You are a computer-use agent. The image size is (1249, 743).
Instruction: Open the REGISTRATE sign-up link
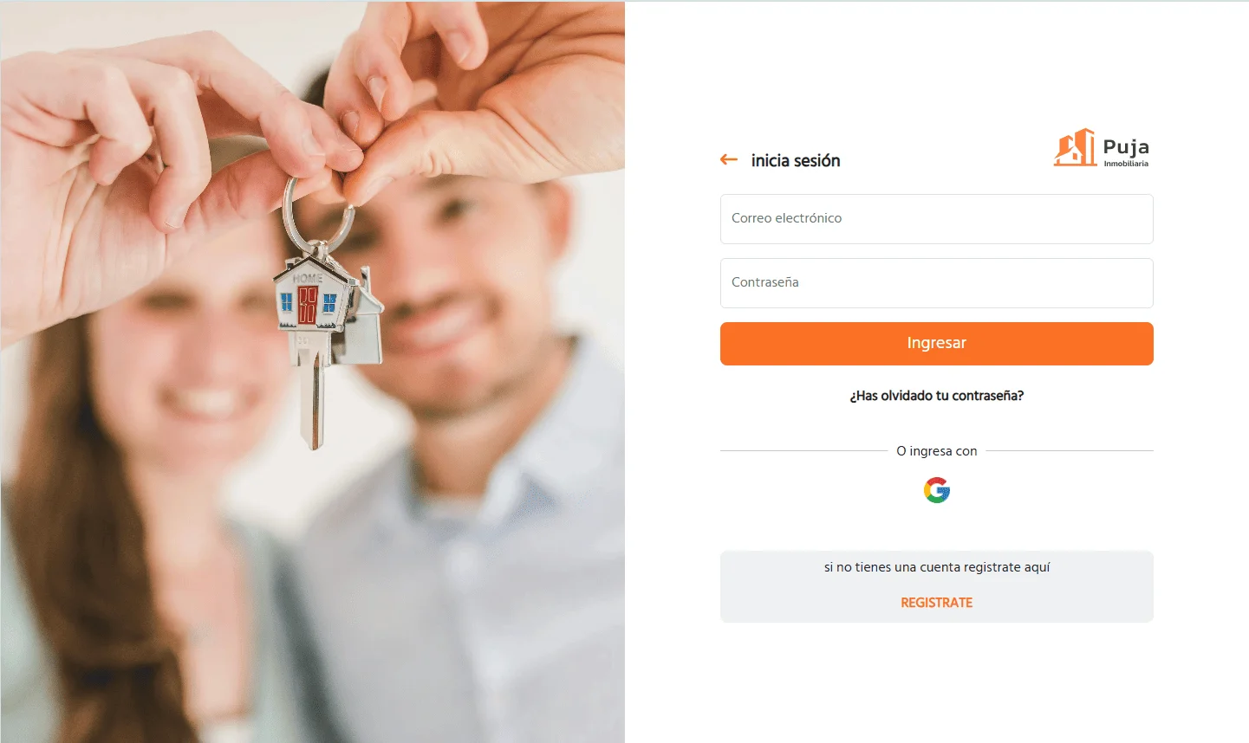pyautogui.click(x=937, y=603)
